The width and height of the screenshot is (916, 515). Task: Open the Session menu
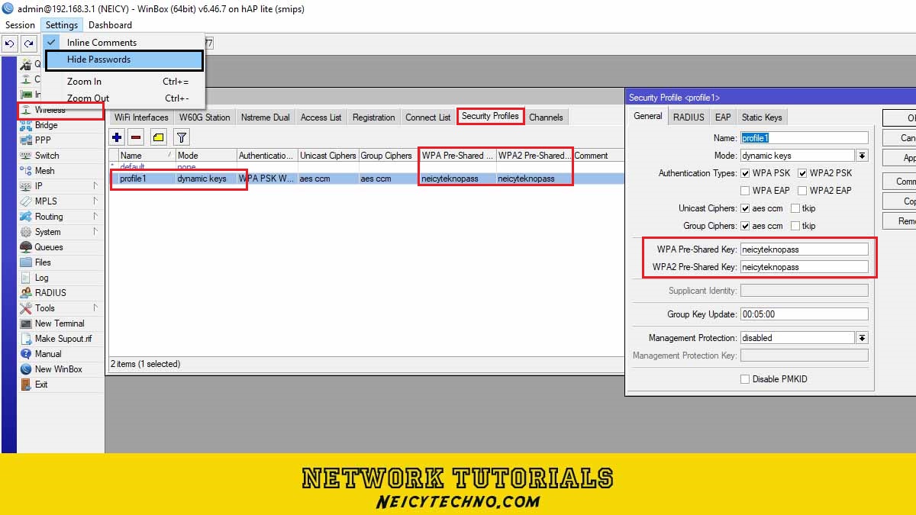pos(20,25)
